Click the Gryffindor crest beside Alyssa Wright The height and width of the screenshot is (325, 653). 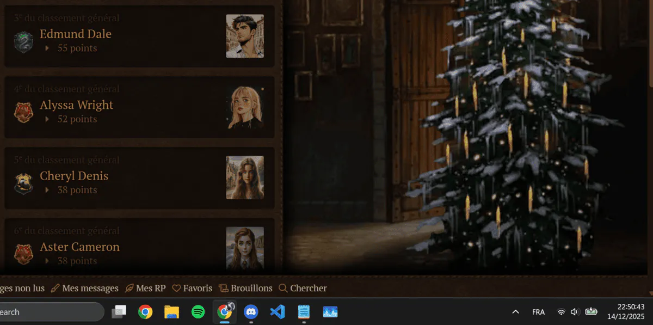(23, 113)
